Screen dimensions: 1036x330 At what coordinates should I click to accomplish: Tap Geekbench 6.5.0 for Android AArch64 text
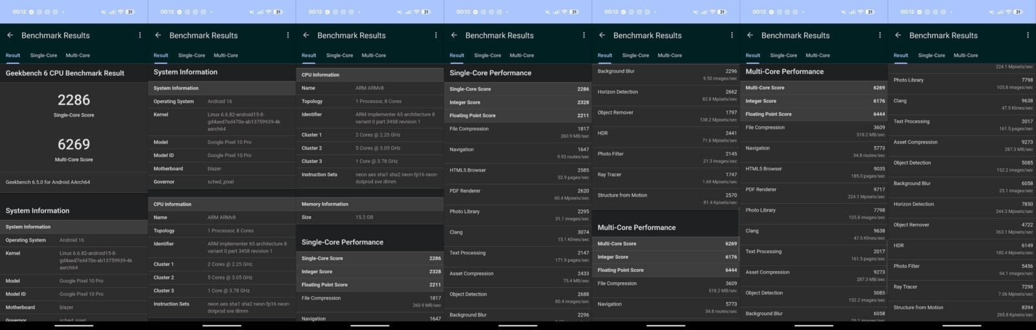pos(48,182)
